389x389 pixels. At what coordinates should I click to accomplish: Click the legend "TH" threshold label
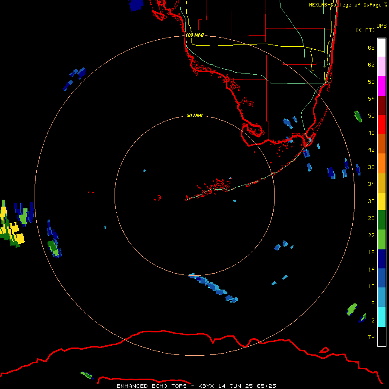tap(371, 338)
